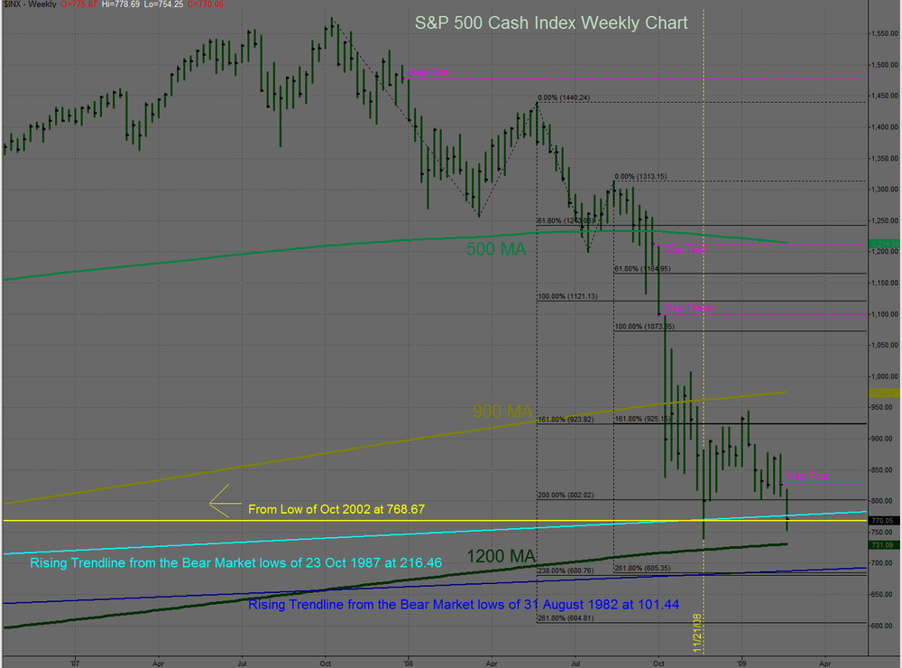
Task: Click the vertical "11/21/08" date label
Action: tap(697, 633)
